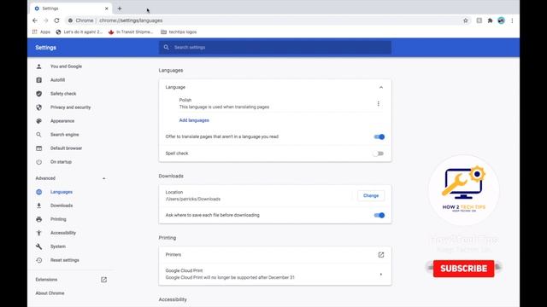547x307 pixels.
Task: Open the extensions puzzle icon
Action: (x=490, y=20)
